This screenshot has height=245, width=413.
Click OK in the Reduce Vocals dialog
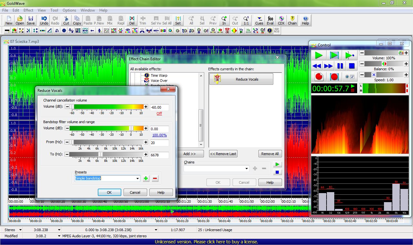point(109,192)
